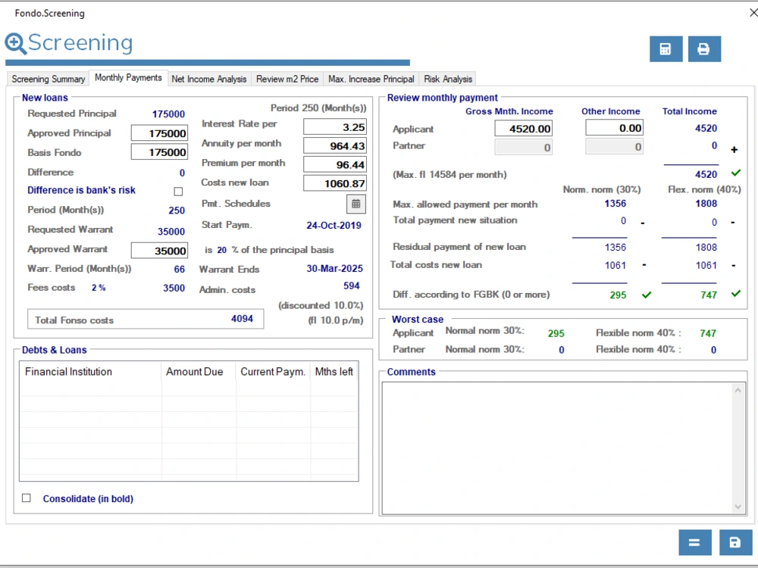Click the save floppy disk button

(x=735, y=542)
